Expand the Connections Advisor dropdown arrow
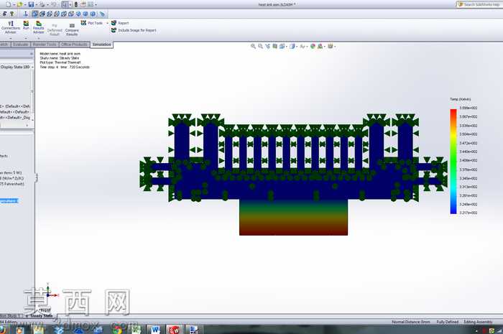 click(11, 38)
